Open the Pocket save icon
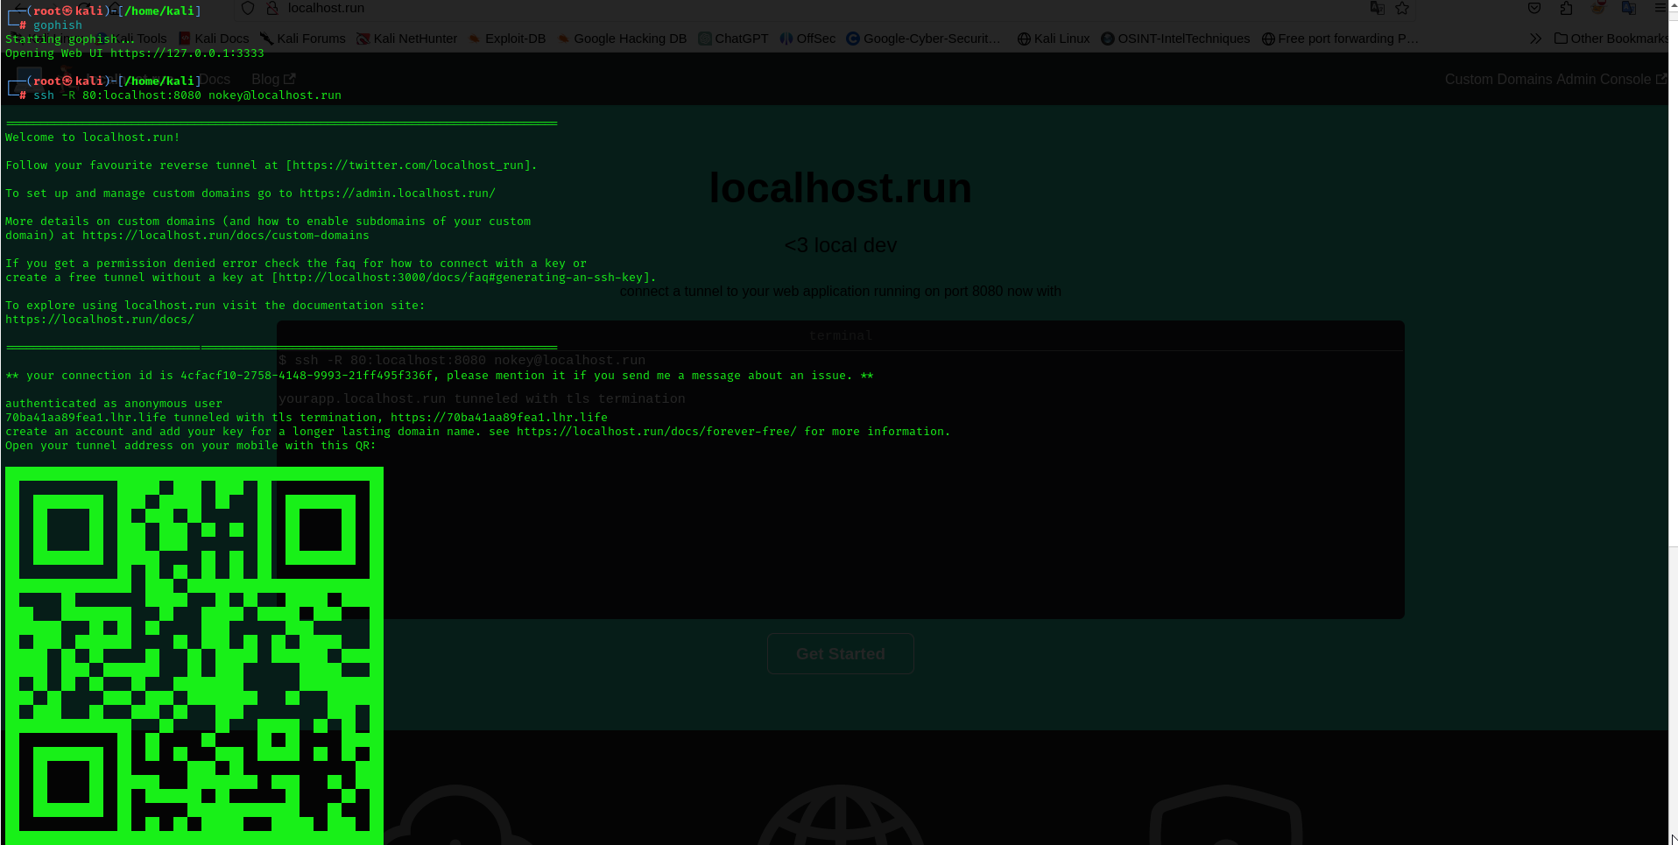This screenshot has height=845, width=1678. (x=1534, y=8)
